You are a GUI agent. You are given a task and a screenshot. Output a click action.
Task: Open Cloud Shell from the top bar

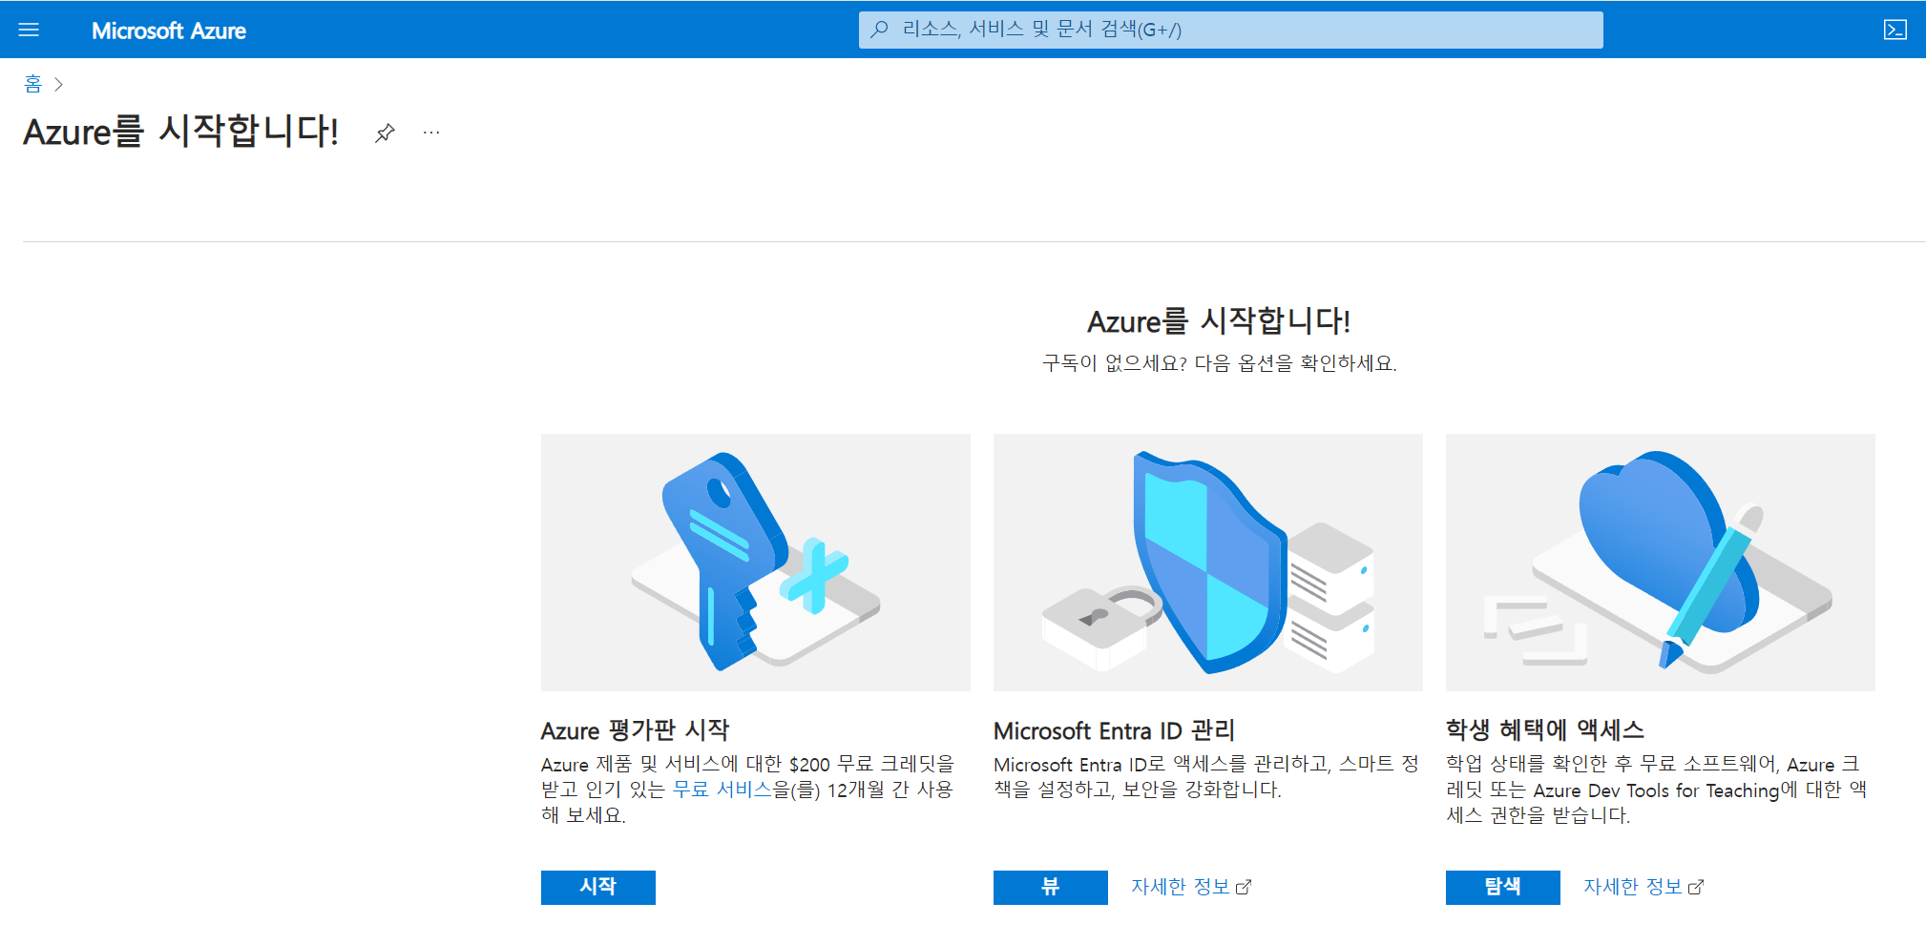(1895, 30)
